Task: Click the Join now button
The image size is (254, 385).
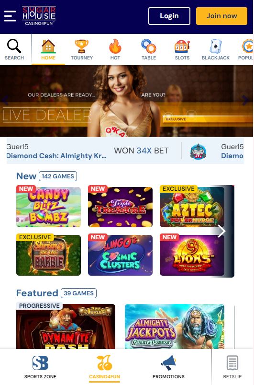Action: point(221,16)
